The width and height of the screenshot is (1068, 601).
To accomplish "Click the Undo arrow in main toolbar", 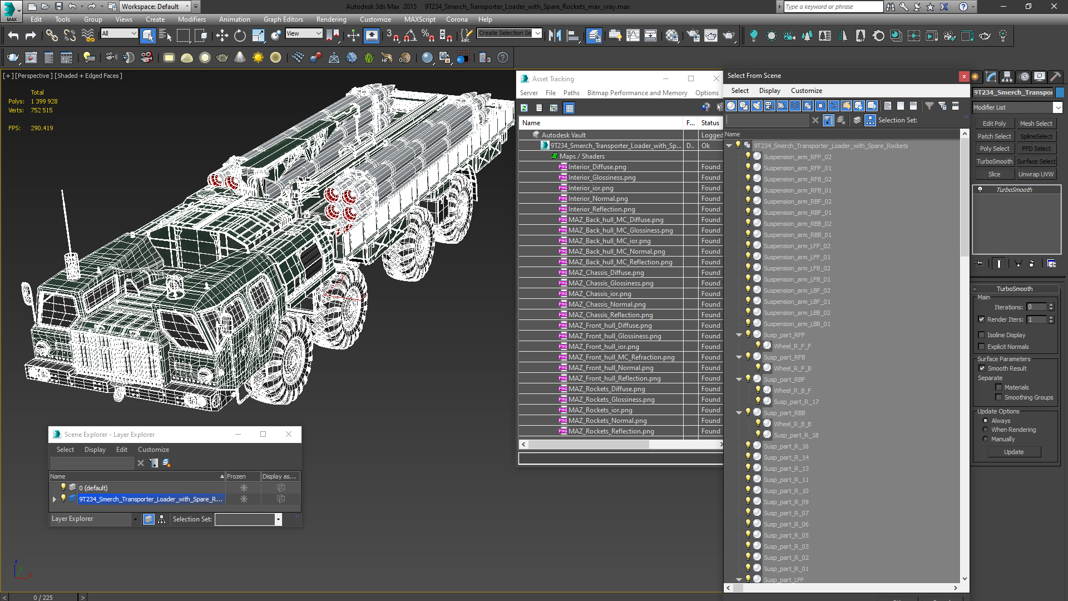I will 13,36.
